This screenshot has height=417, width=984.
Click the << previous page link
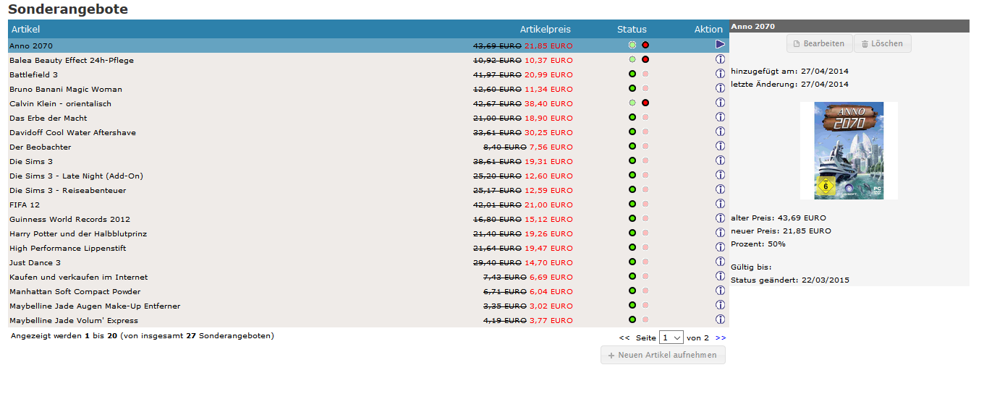624,338
